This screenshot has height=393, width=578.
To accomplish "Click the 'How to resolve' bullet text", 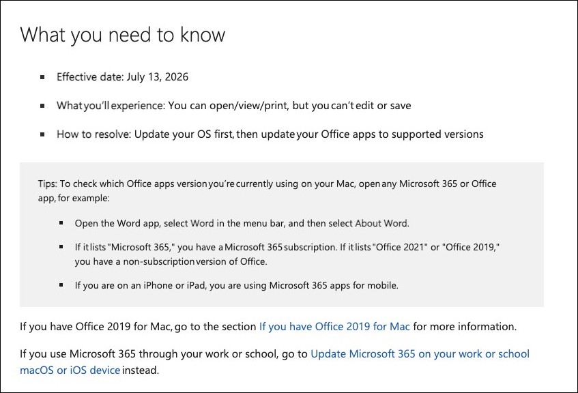I will [270, 134].
